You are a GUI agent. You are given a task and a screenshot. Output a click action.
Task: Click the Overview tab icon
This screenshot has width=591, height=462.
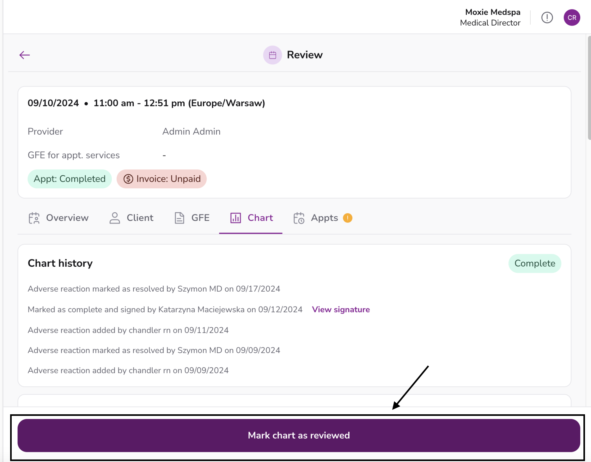(34, 218)
